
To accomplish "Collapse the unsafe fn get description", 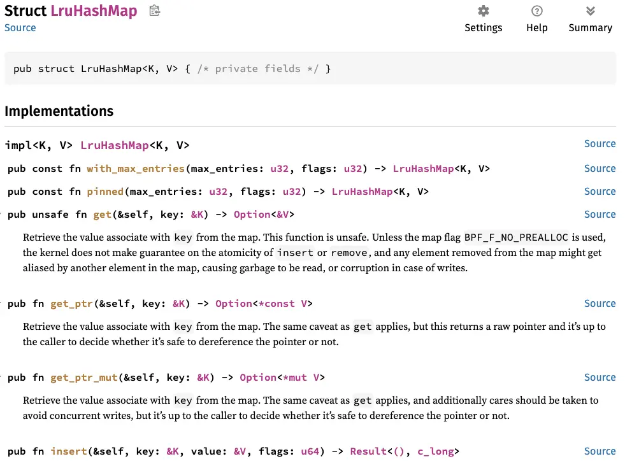I will pyautogui.click(x=2, y=215).
